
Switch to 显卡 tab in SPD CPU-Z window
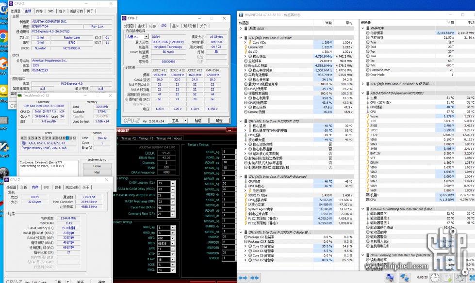176,26
